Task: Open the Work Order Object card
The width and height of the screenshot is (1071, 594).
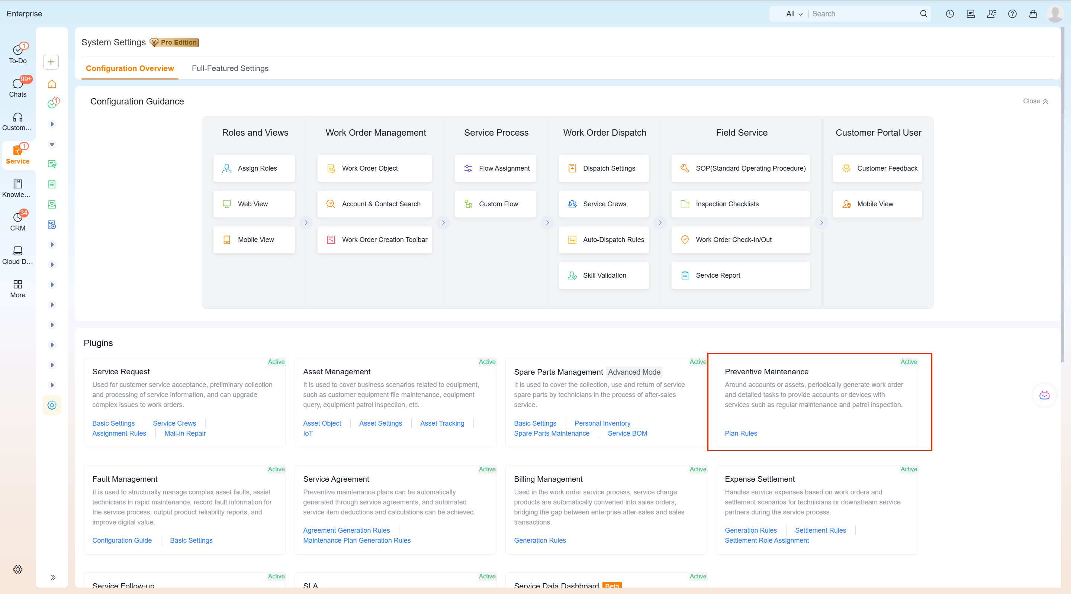Action: coord(374,168)
